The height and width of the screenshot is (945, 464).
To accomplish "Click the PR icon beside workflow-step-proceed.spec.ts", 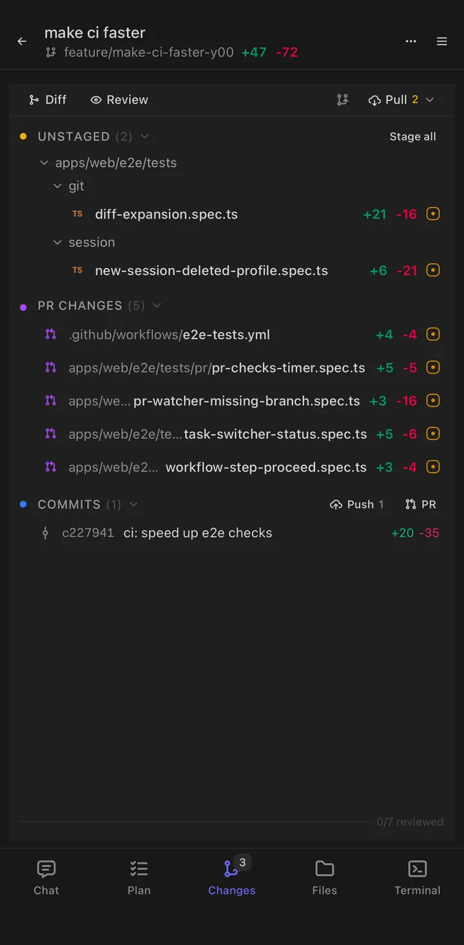I will click(x=51, y=467).
